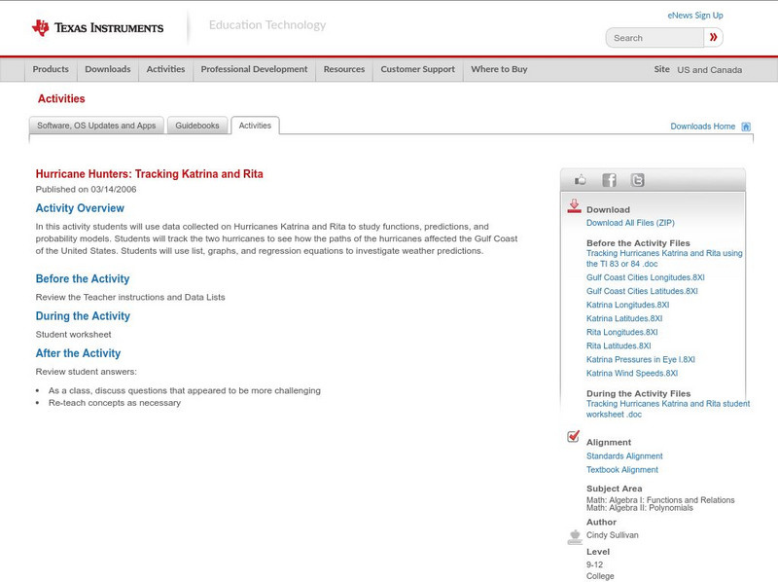Open the Products menu
The height and width of the screenshot is (582, 778).
tap(51, 69)
